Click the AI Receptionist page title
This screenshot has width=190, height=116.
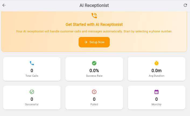click(94, 5)
